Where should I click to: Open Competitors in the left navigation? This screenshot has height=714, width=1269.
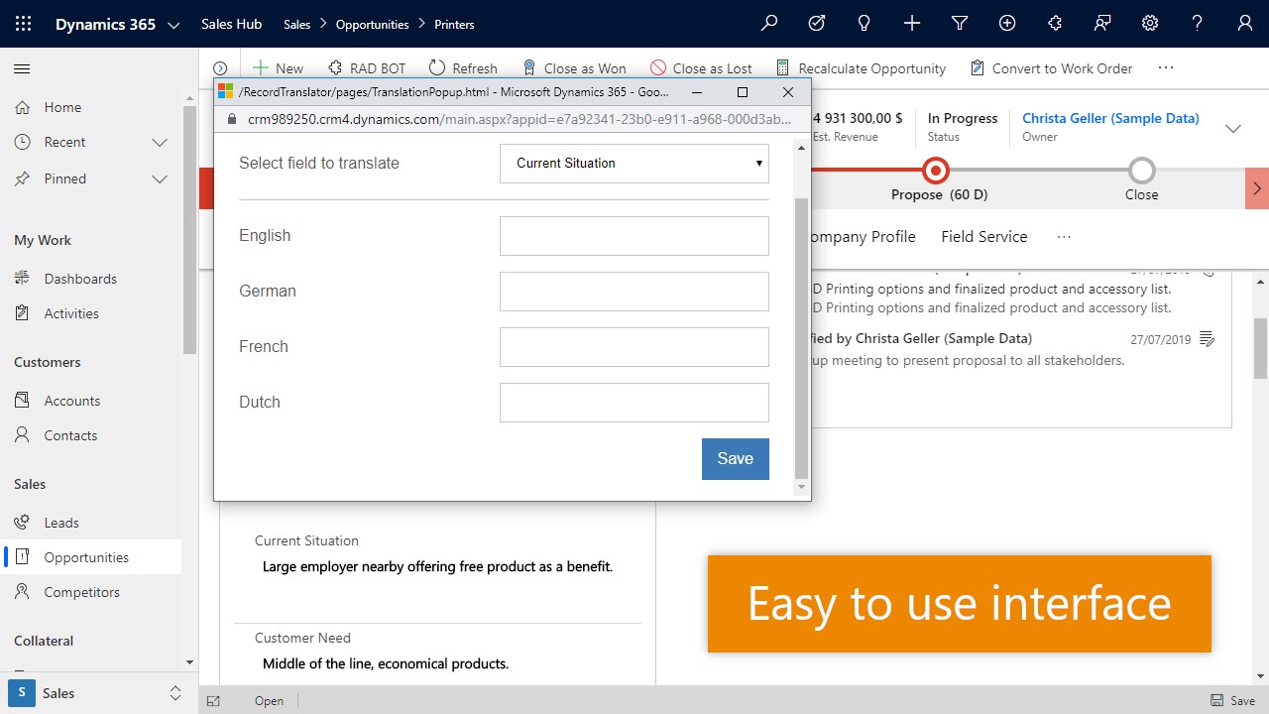click(x=81, y=592)
